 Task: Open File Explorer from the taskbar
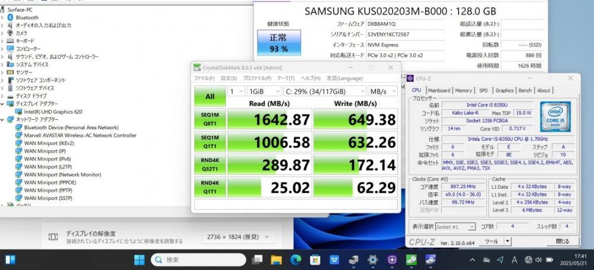[x=277, y=260]
